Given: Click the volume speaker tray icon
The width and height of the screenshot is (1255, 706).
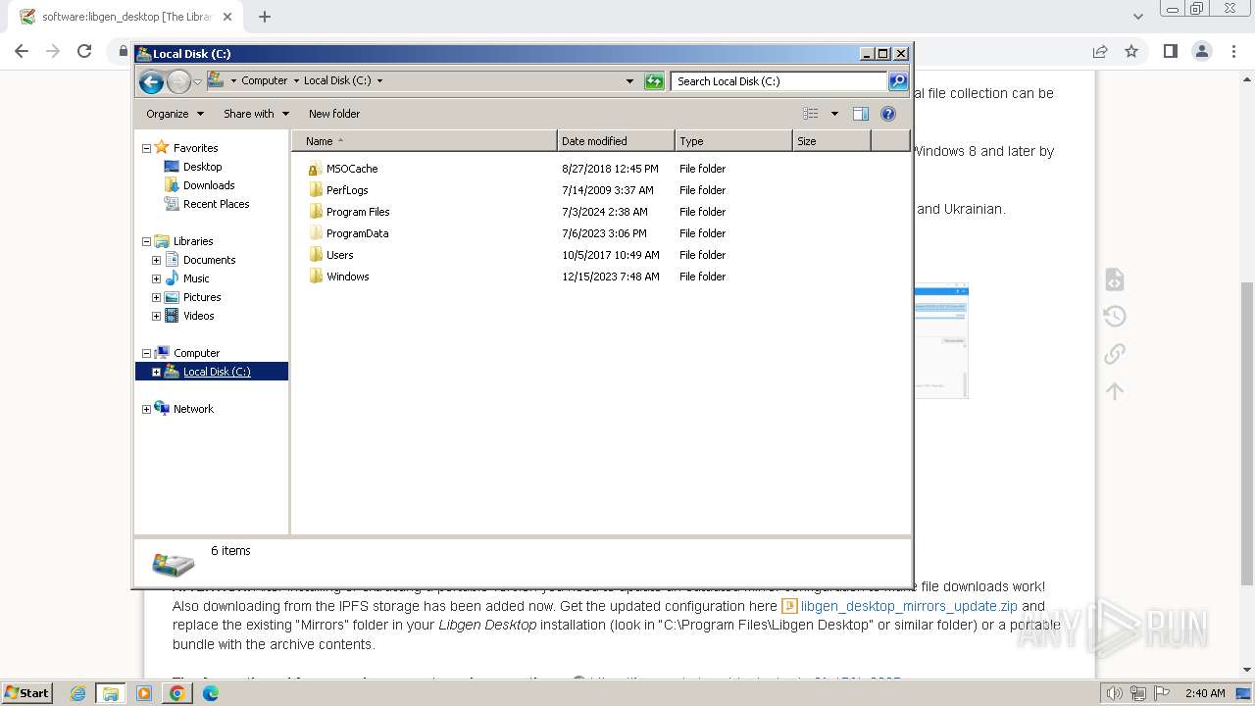Looking at the screenshot, I should click(x=1115, y=693).
